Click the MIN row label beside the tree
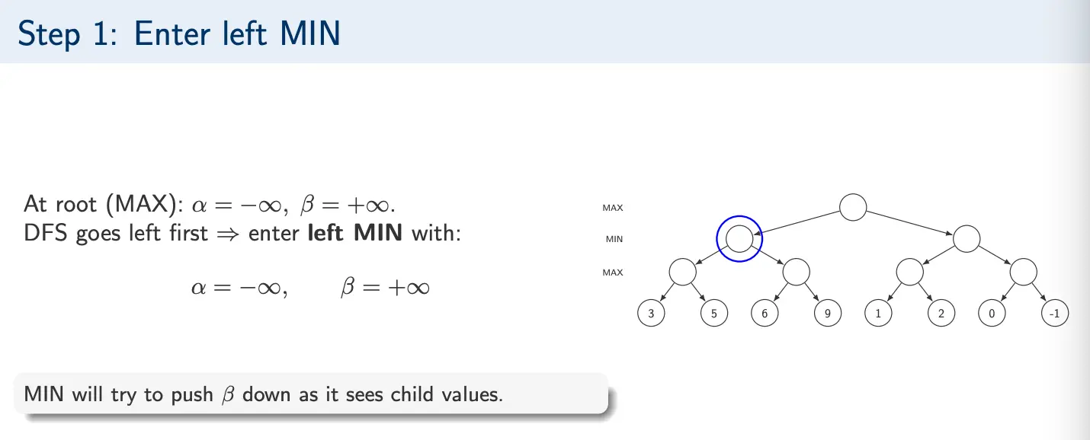The image size is (1090, 440). (x=614, y=240)
